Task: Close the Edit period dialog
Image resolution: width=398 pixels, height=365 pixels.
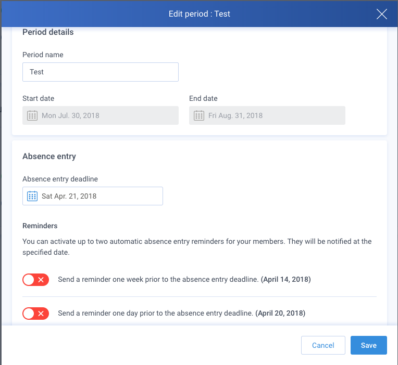Action: coord(381,14)
